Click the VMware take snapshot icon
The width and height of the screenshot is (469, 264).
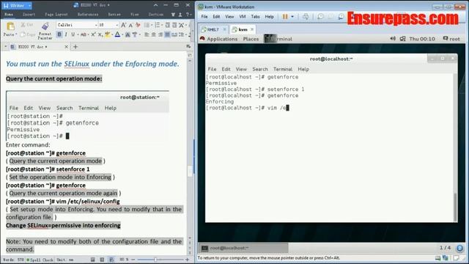[x=320, y=17]
